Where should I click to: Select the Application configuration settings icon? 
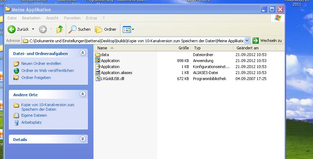click(98, 66)
